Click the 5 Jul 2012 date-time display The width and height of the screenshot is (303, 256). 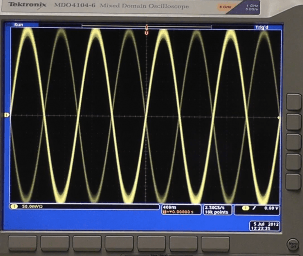(264, 226)
